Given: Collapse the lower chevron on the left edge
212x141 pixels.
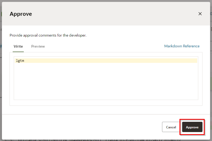Looking at the screenshot, I should tap(1, 97).
